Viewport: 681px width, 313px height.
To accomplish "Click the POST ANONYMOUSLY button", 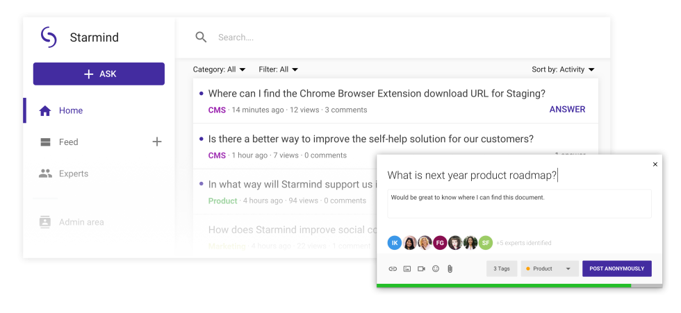I will [x=617, y=269].
